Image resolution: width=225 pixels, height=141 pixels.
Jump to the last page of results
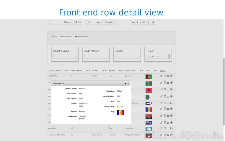153,22
